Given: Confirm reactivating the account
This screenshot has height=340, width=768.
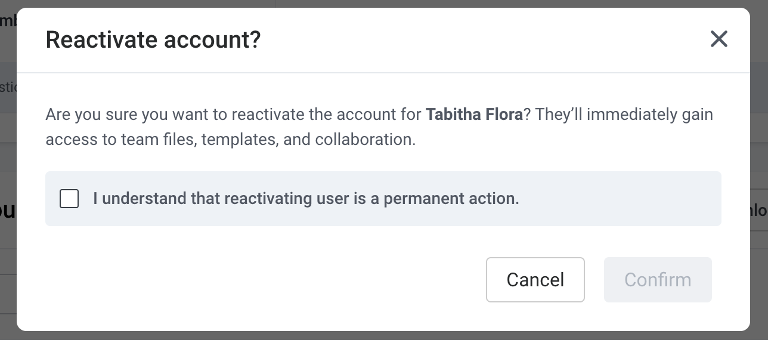Looking at the screenshot, I should (658, 280).
